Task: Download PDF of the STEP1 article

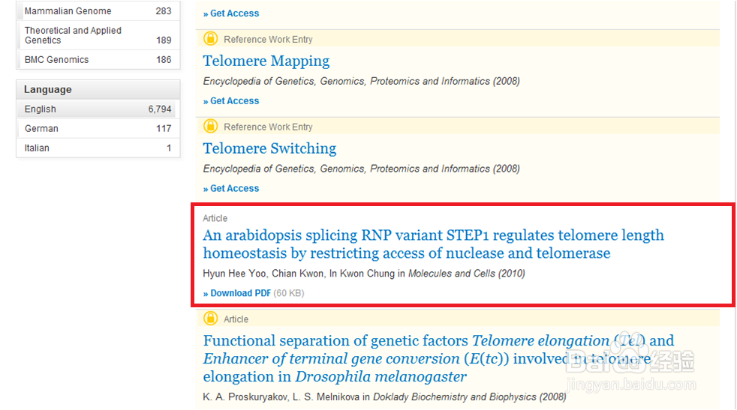Action: [237, 293]
